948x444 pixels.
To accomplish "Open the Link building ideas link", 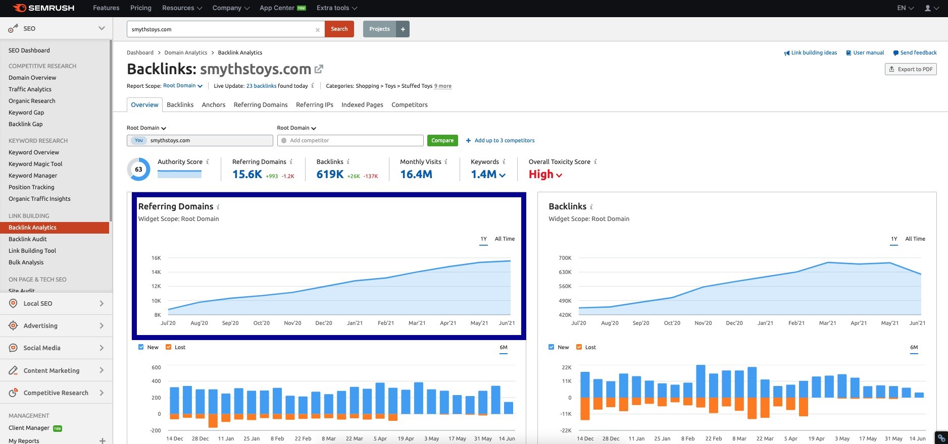I will click(x=811, y=53).
